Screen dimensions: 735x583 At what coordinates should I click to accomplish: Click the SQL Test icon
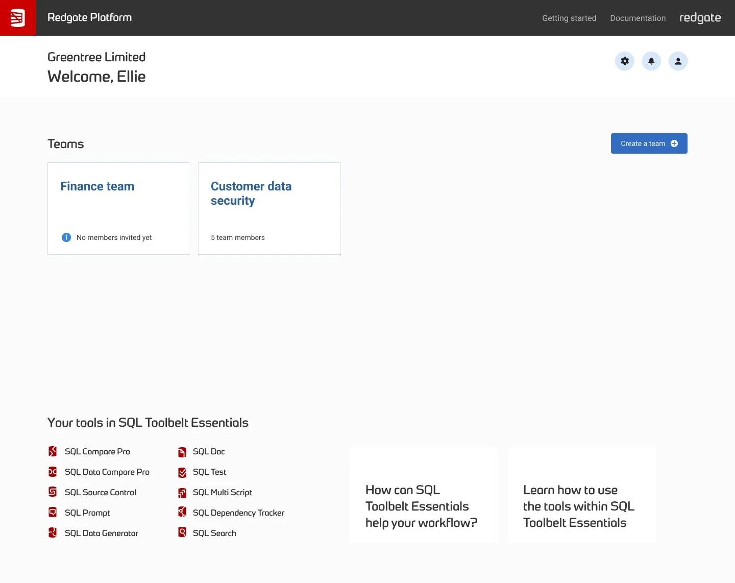pyautogui.click(x=182, y=472)
